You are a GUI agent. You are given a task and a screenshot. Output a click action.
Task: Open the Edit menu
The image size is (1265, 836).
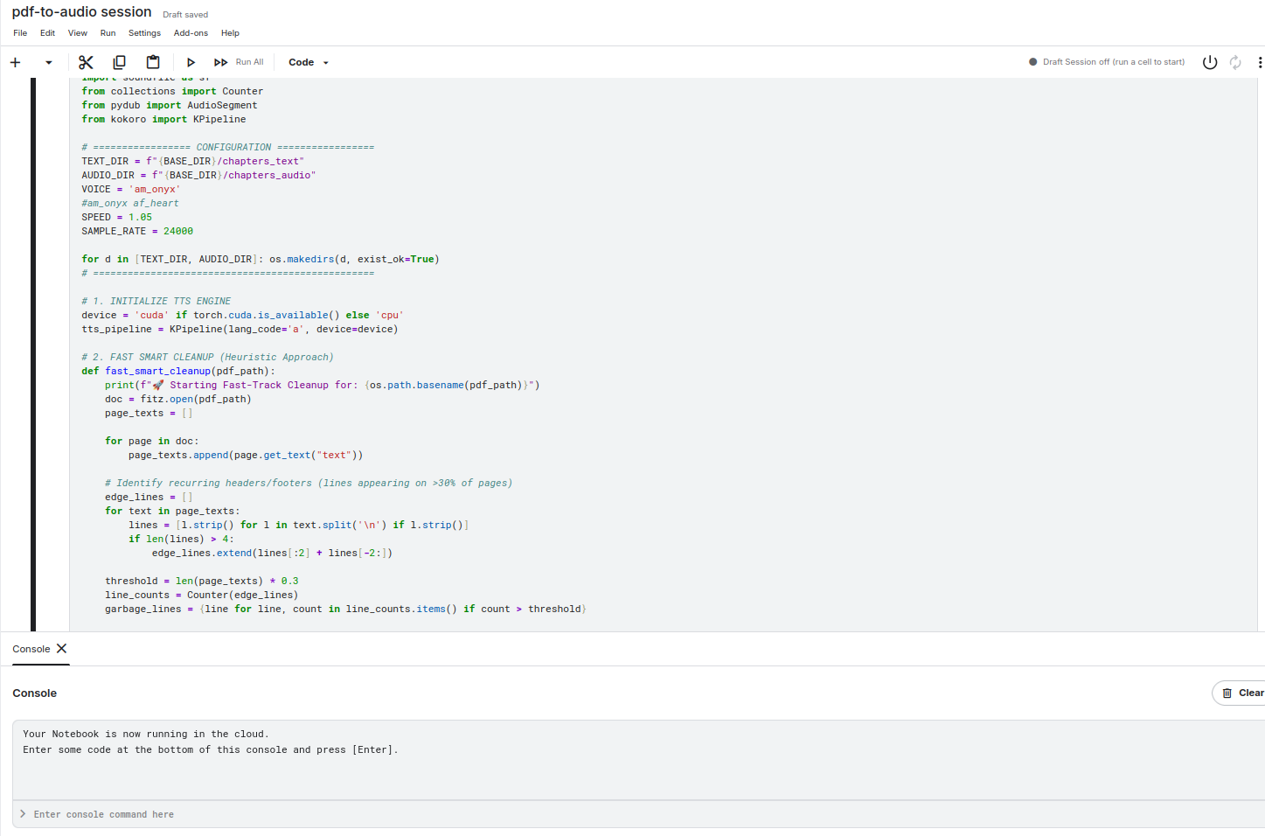47,33
